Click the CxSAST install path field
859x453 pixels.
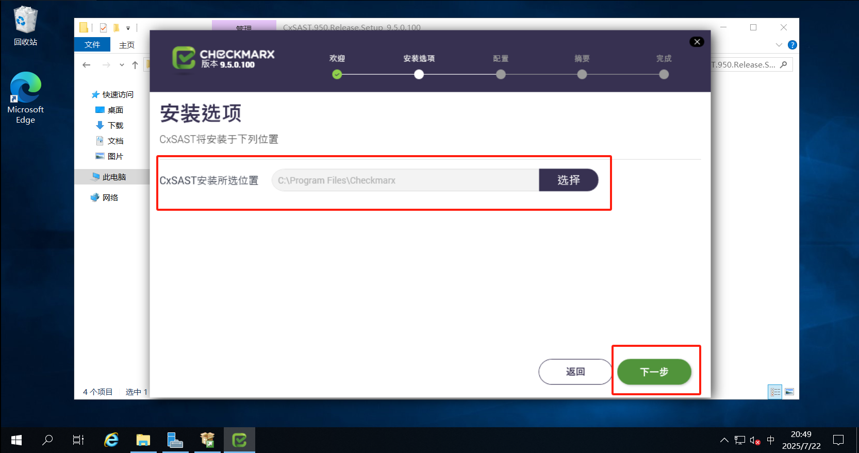[405, 180]
